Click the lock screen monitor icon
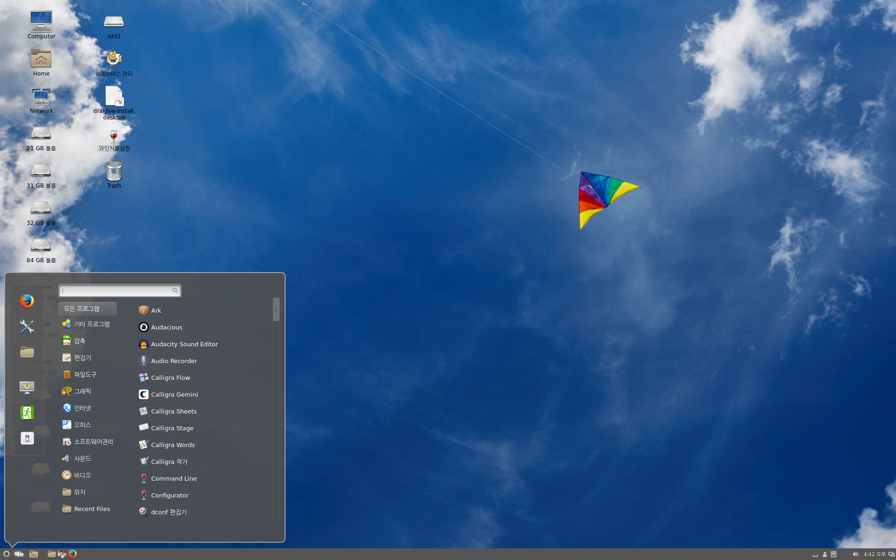 pos(27,387)
